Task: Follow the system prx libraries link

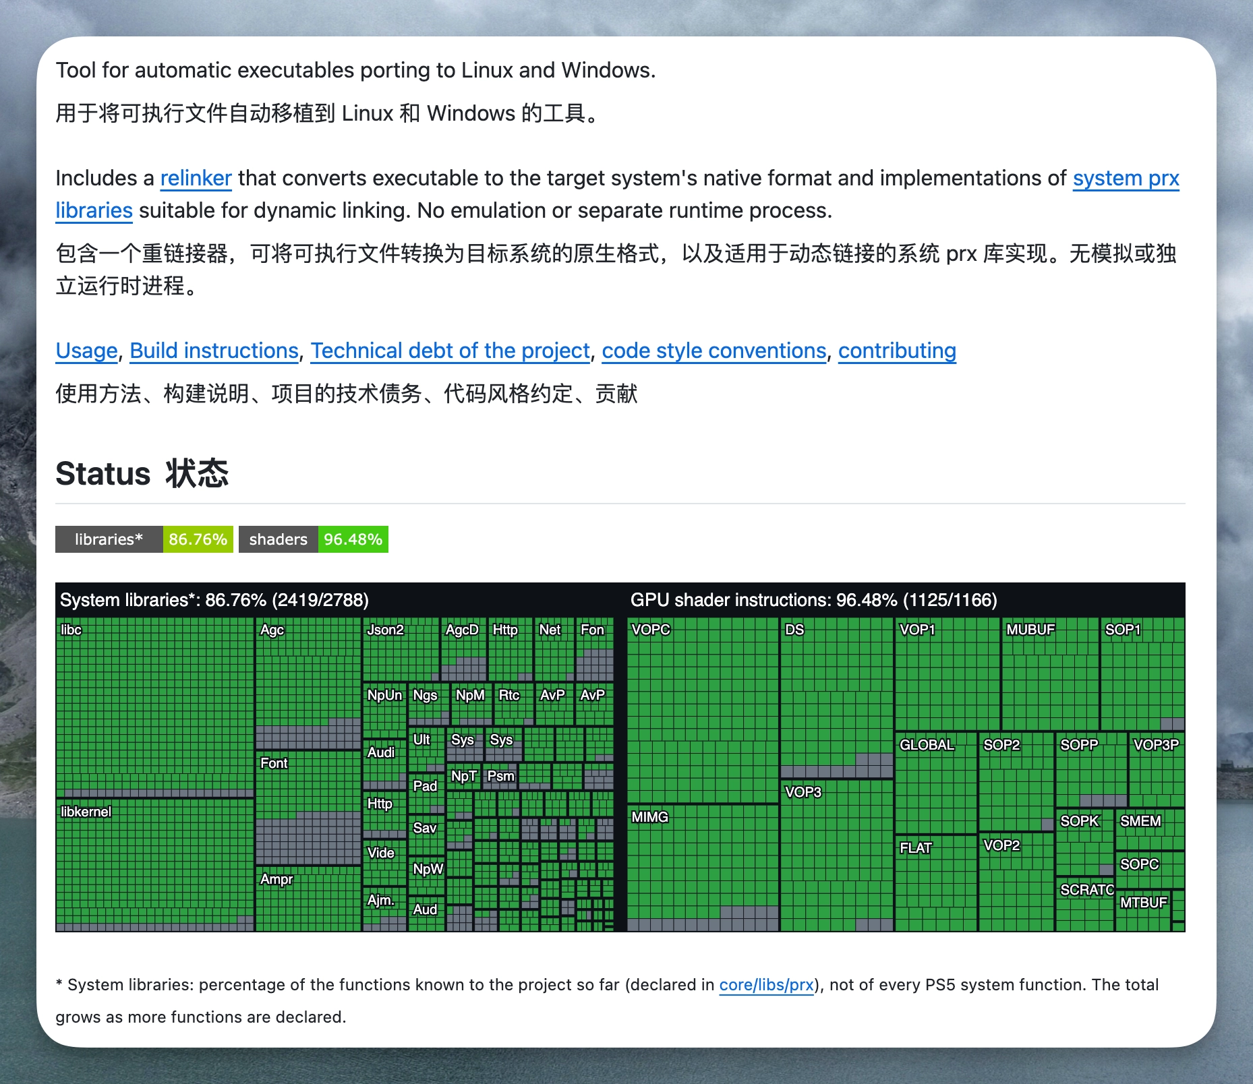Action: click(x=1126, y=178)
